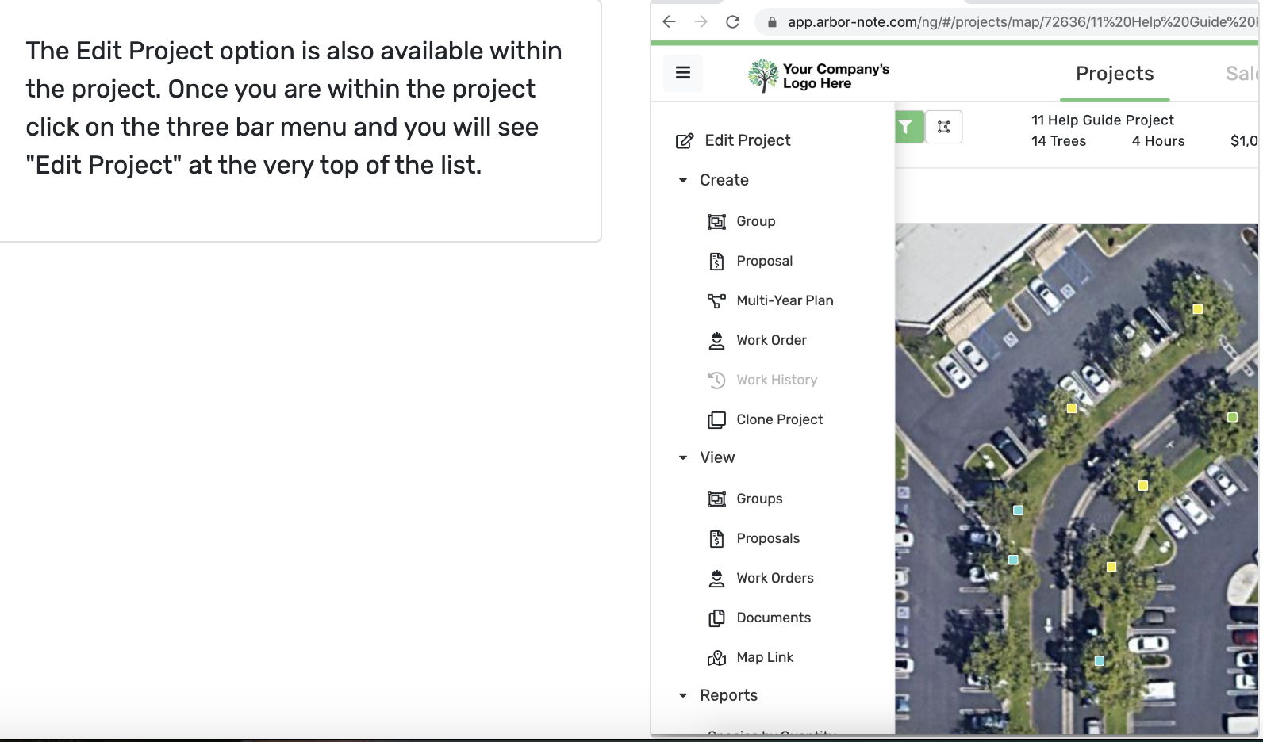
Task: Switch to the Projects tab
Action: click(1115, 74)
